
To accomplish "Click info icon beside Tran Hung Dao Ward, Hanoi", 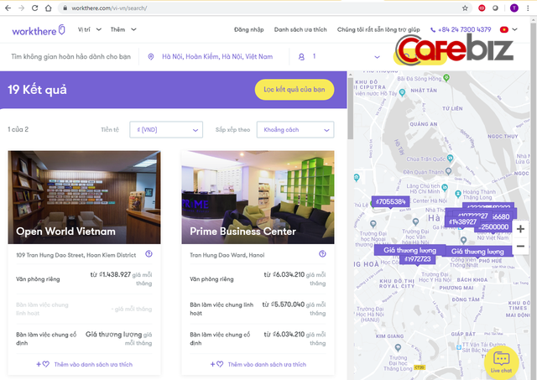I will pos(322,254).
